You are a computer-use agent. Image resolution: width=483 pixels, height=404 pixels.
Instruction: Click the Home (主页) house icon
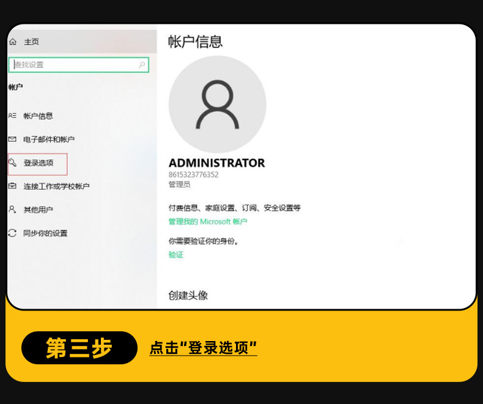coord(13,42)
